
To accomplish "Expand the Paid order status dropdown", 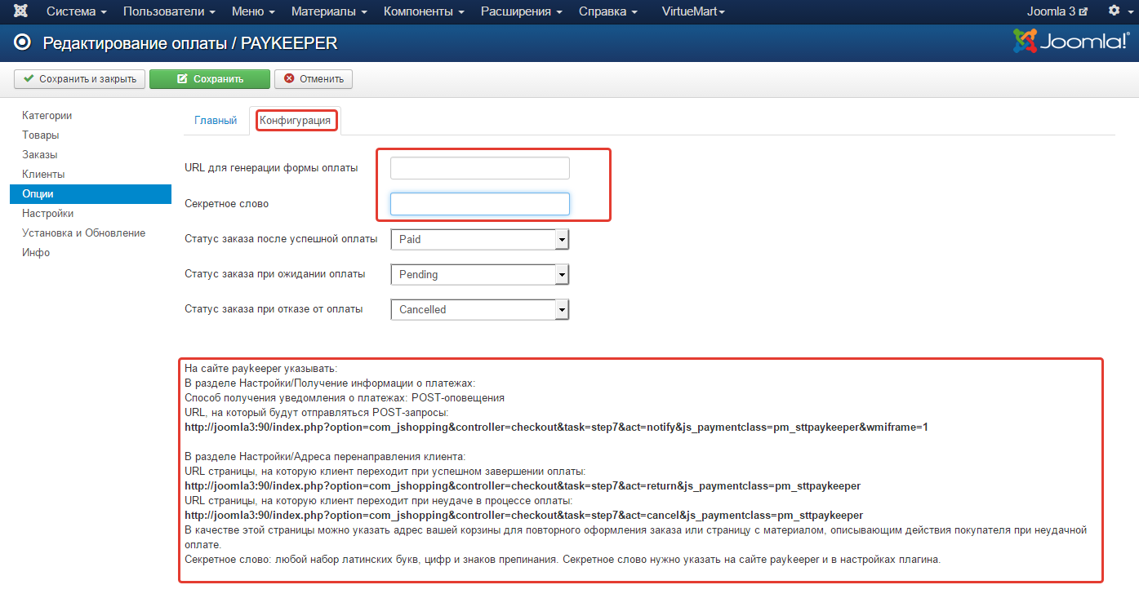I will pos(479,240).
